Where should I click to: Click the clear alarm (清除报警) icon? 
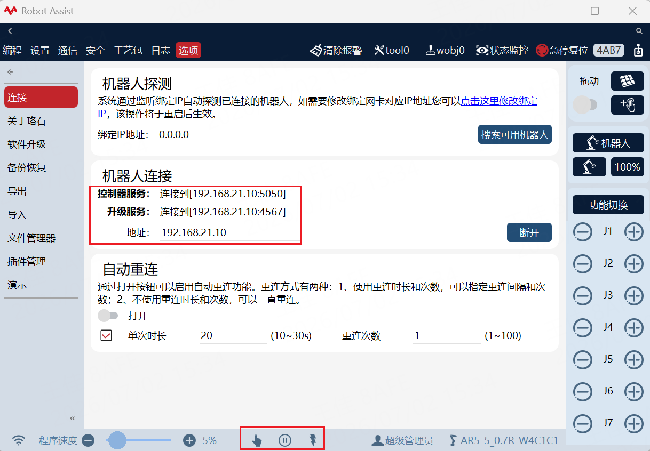coord(316,51)
